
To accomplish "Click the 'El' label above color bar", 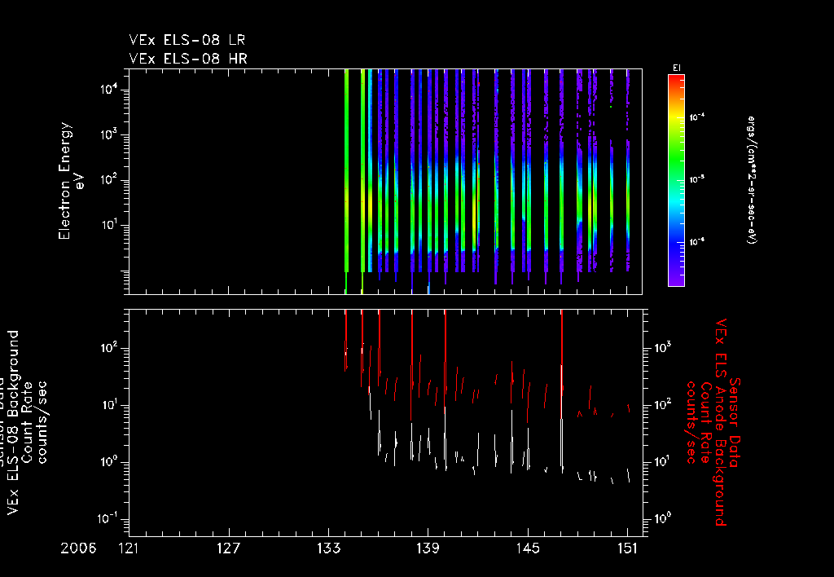I will pos(677,68).
